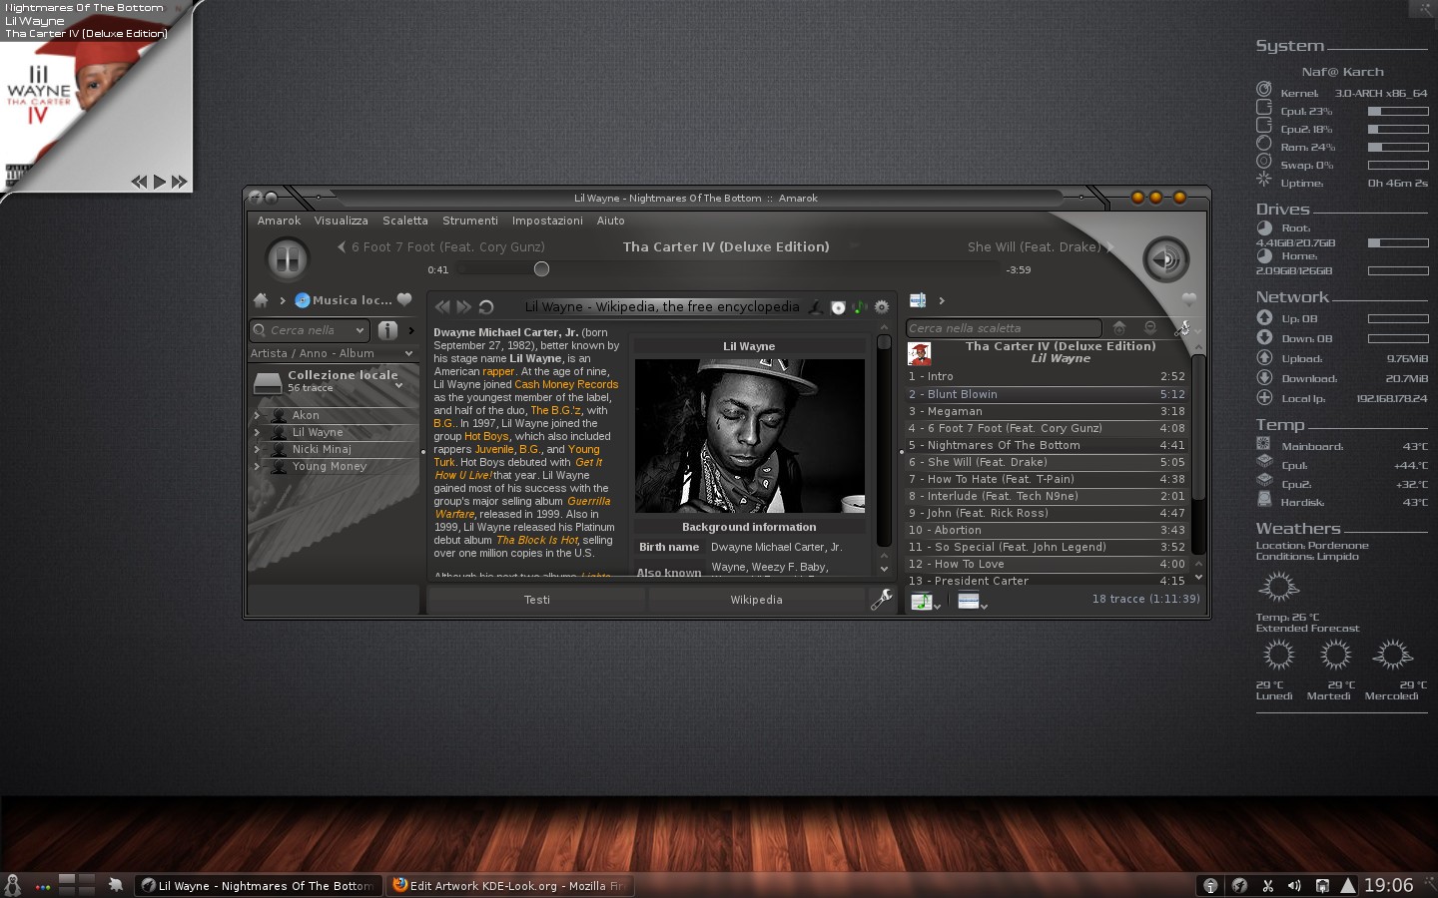Open the Aiuto menu
This screenshot has width=1438, height=898.
(x=610, y=221)
